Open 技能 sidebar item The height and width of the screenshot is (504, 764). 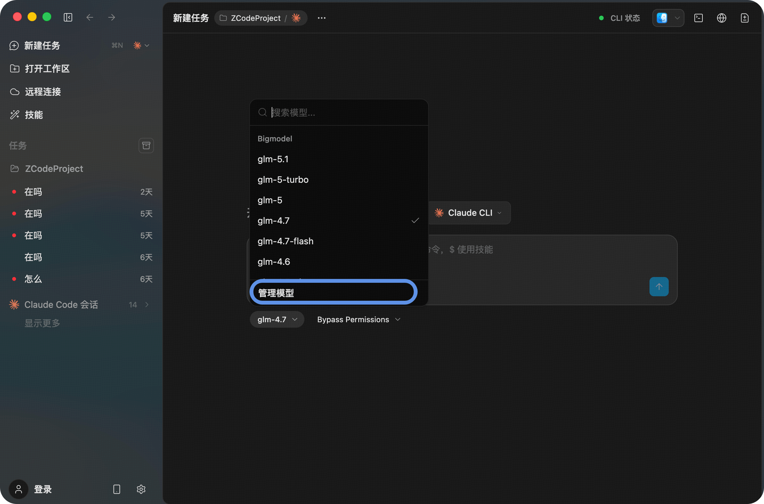point(34,115)
